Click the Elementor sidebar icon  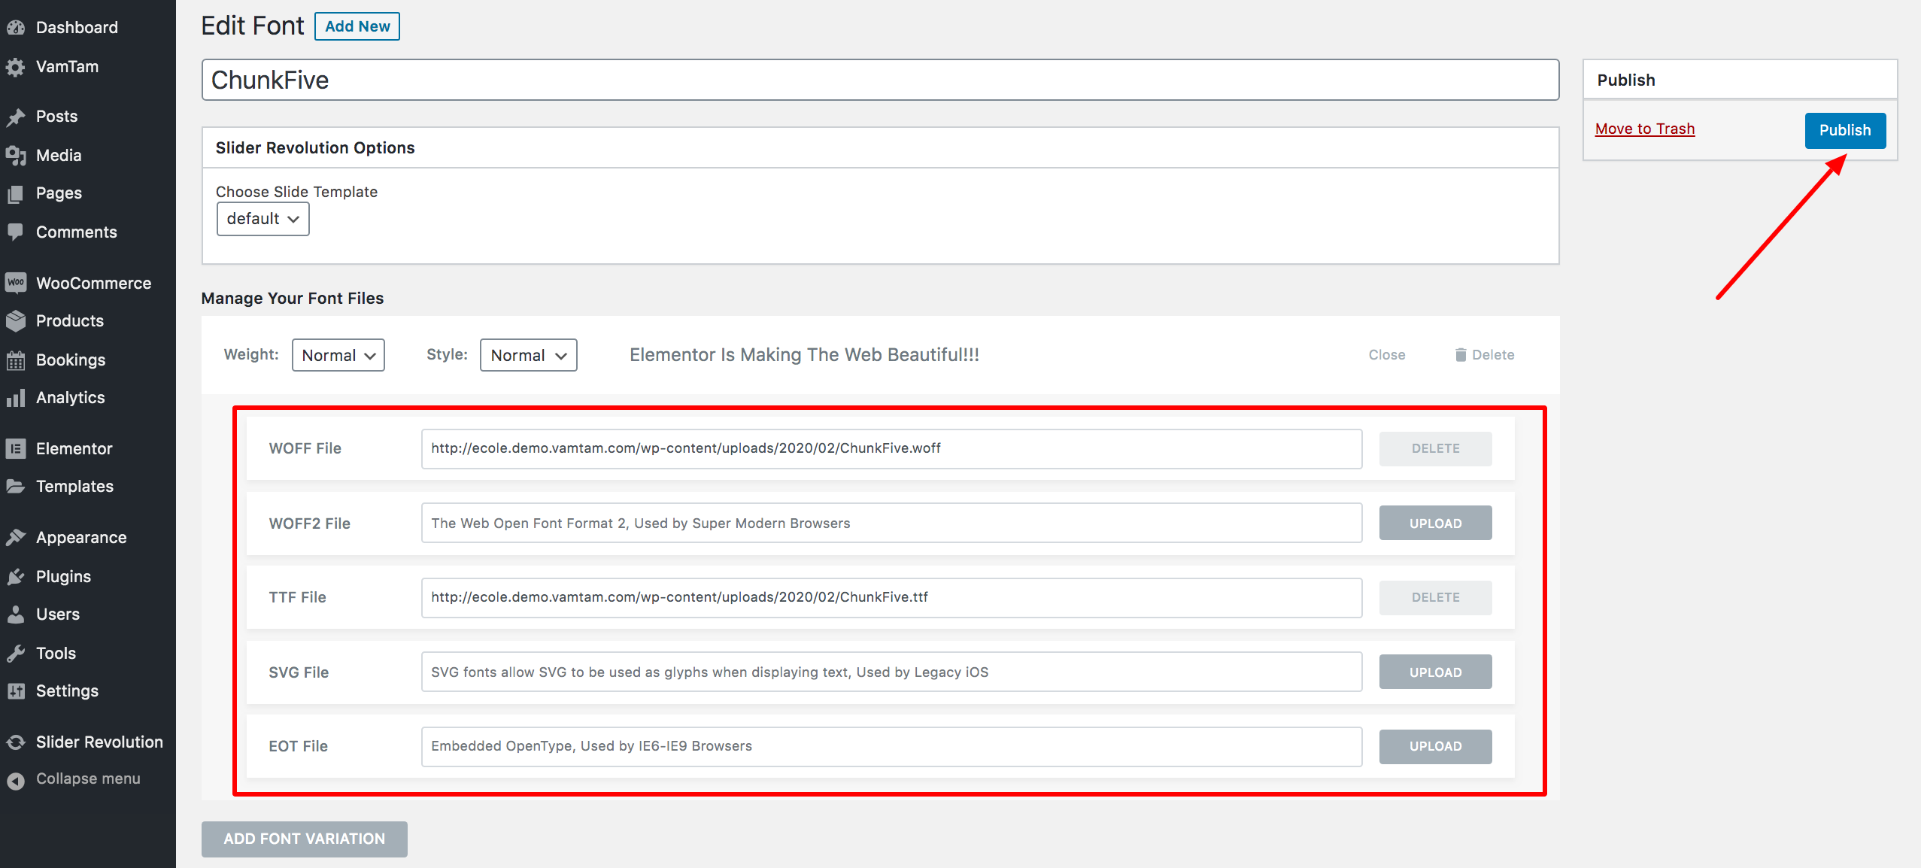(x=16, y=449)
